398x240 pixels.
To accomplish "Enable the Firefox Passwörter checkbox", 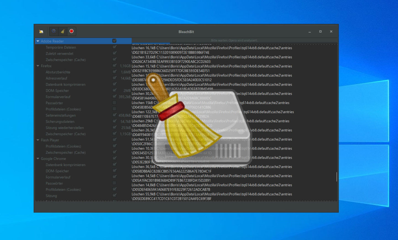I will pyautogui.click(x=114, y=103).
